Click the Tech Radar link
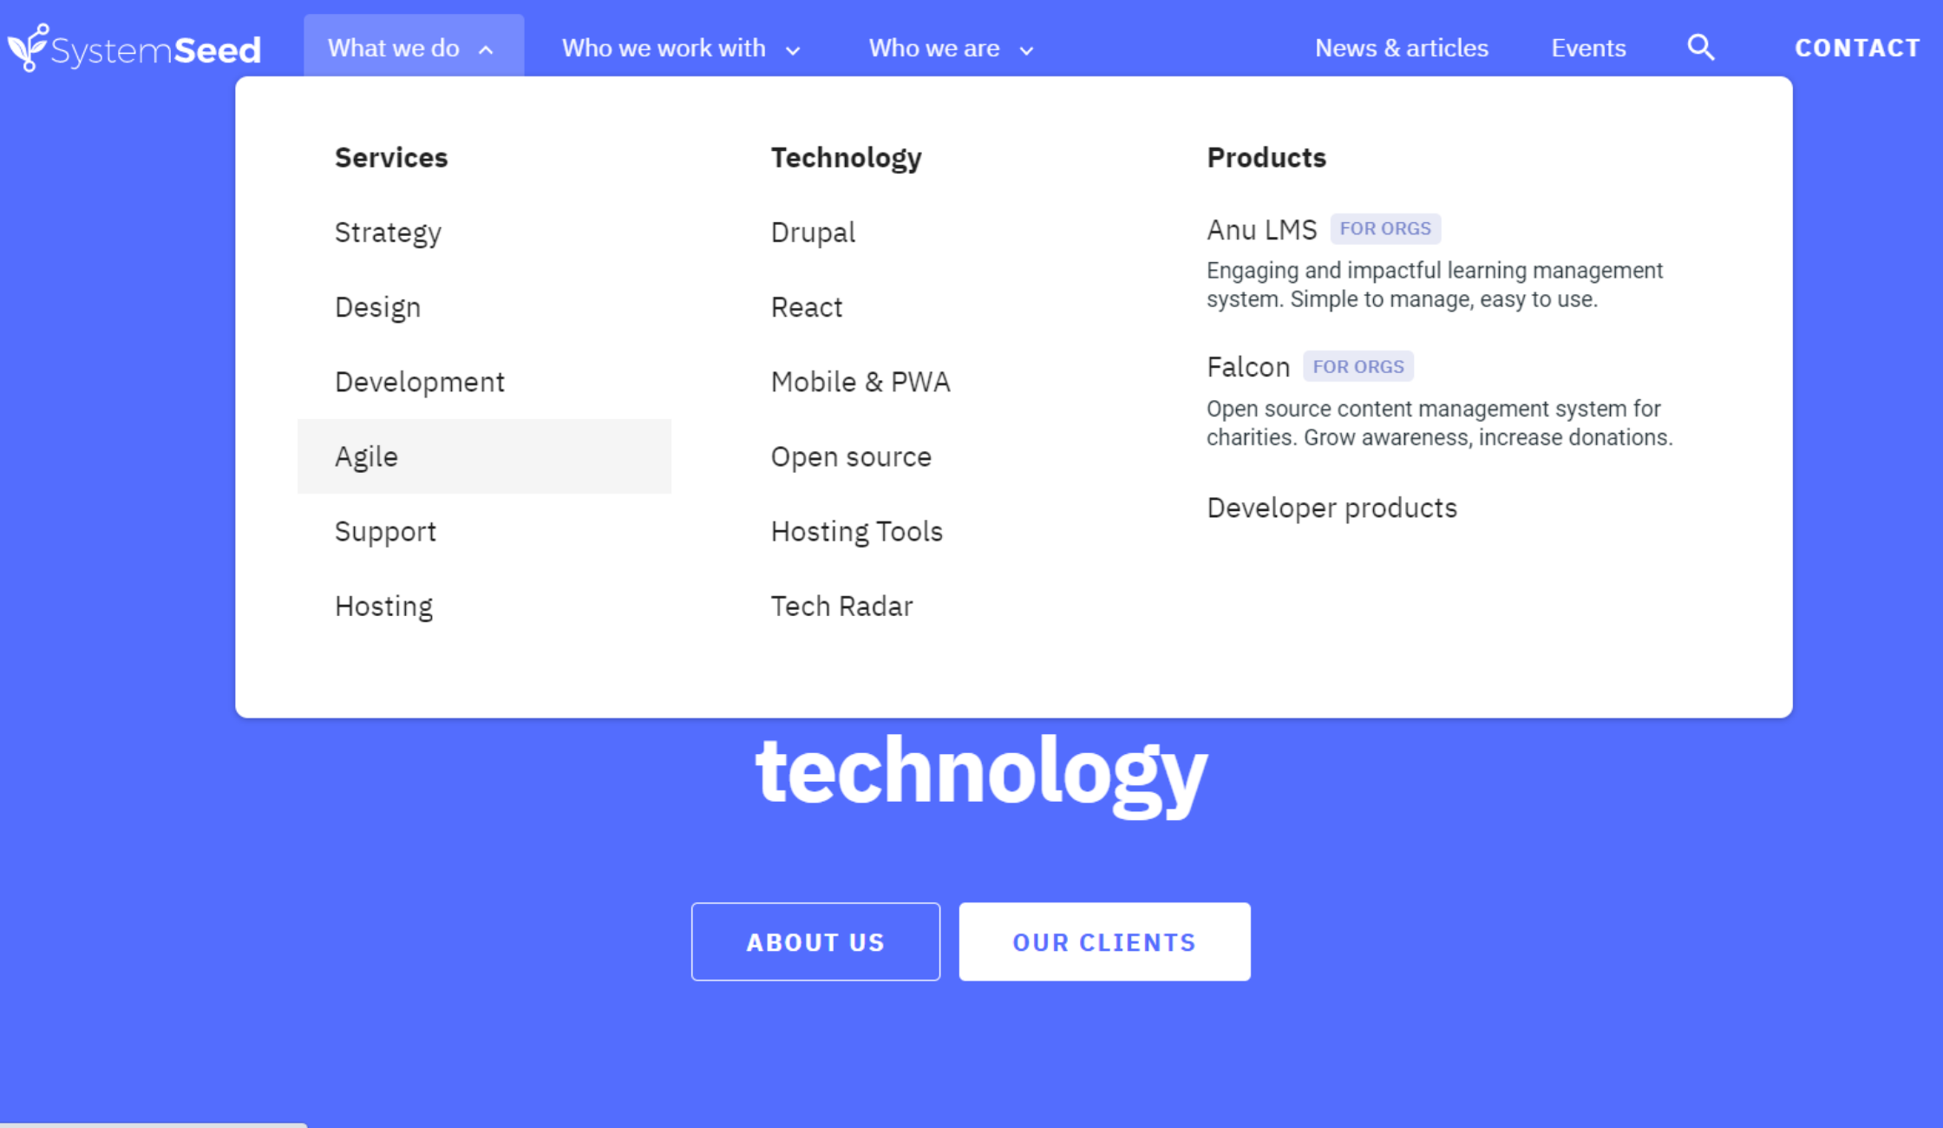Image resolution: width=1943 pixels, height=1128 pixels. [841, 607]
